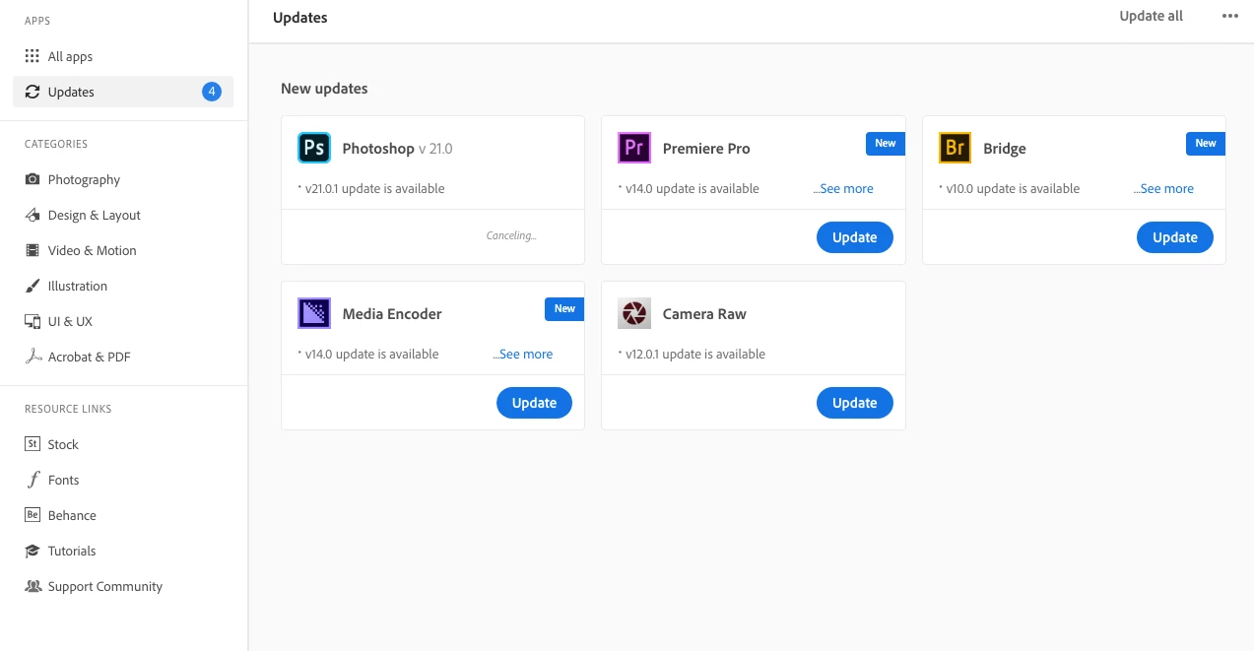Click the Camera Raw title text
This screenshot has width=1254, height=651.
pos(704,314)
